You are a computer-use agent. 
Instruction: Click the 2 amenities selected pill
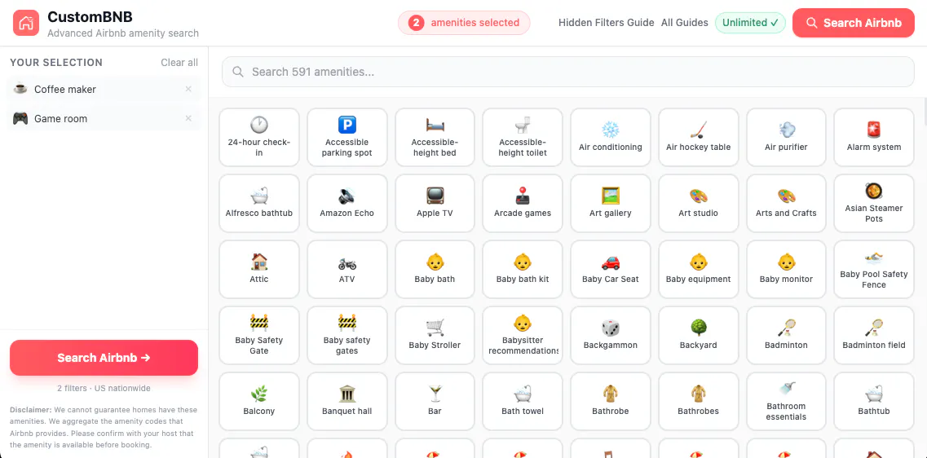[464, 23]
